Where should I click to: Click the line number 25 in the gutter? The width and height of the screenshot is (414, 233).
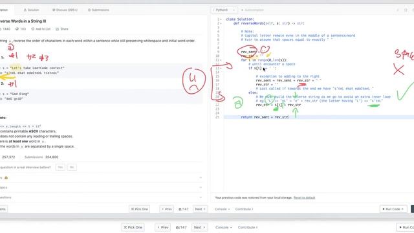tap(217, 117)
